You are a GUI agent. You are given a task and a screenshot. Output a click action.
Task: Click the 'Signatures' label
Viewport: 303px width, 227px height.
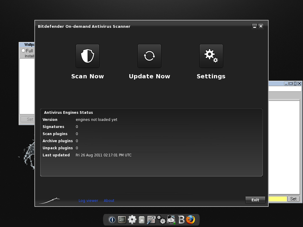(53, 127)
